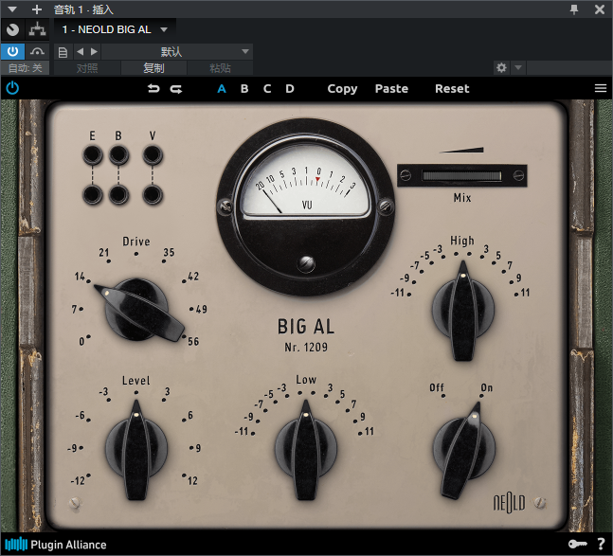Click the redo arrow icon
Image resolution: width=613 pixels, height=556 pixels.
click(176, 89)
